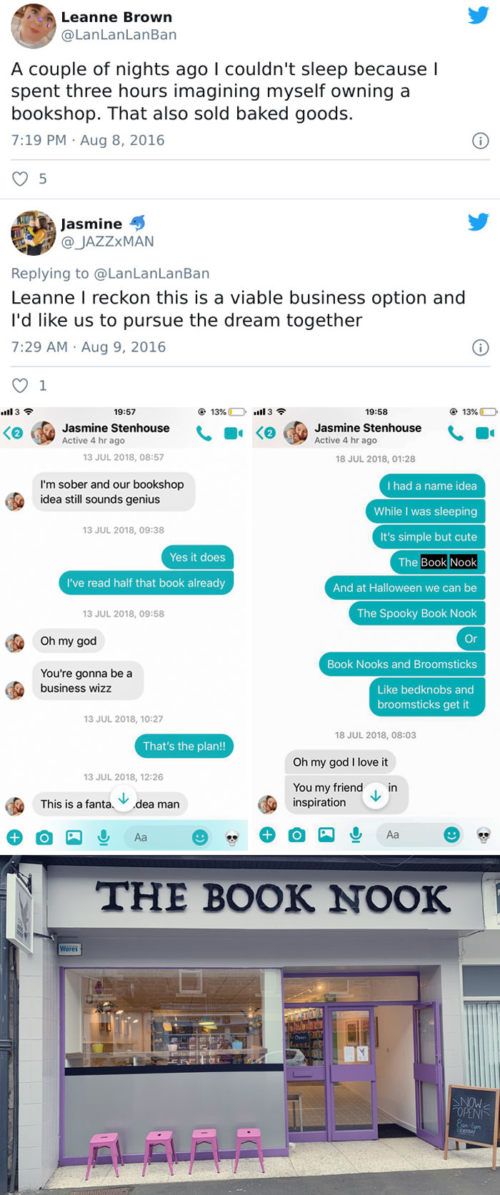The image size is (500, 1195).
Task: Like Jasmine's reply tweet with the heart
Action: point(21,386)
